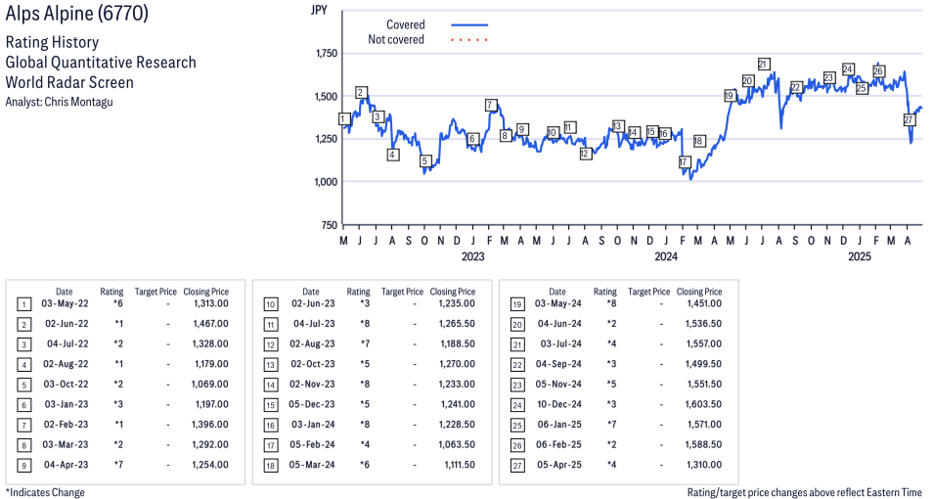The width and height of the screenshot is (933, 499).
Task: Click the *6 rating in the 03-May-22 row
Action: pos(117,303)
